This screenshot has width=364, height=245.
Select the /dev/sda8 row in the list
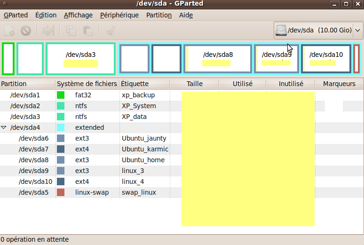pyautogui.click(x=182, y=160)
